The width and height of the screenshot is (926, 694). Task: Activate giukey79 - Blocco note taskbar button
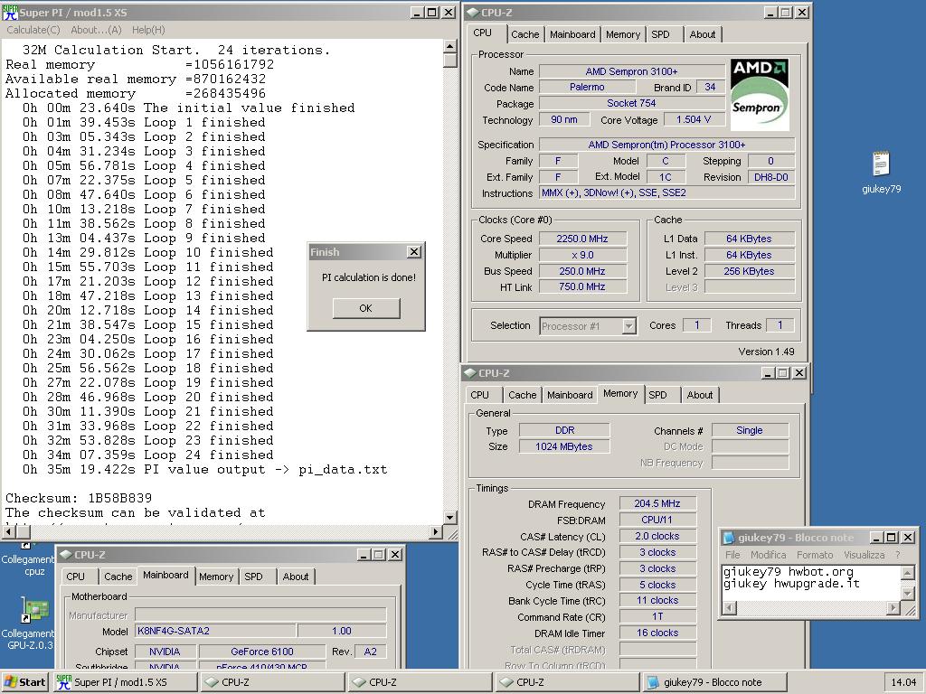(713, 682)
